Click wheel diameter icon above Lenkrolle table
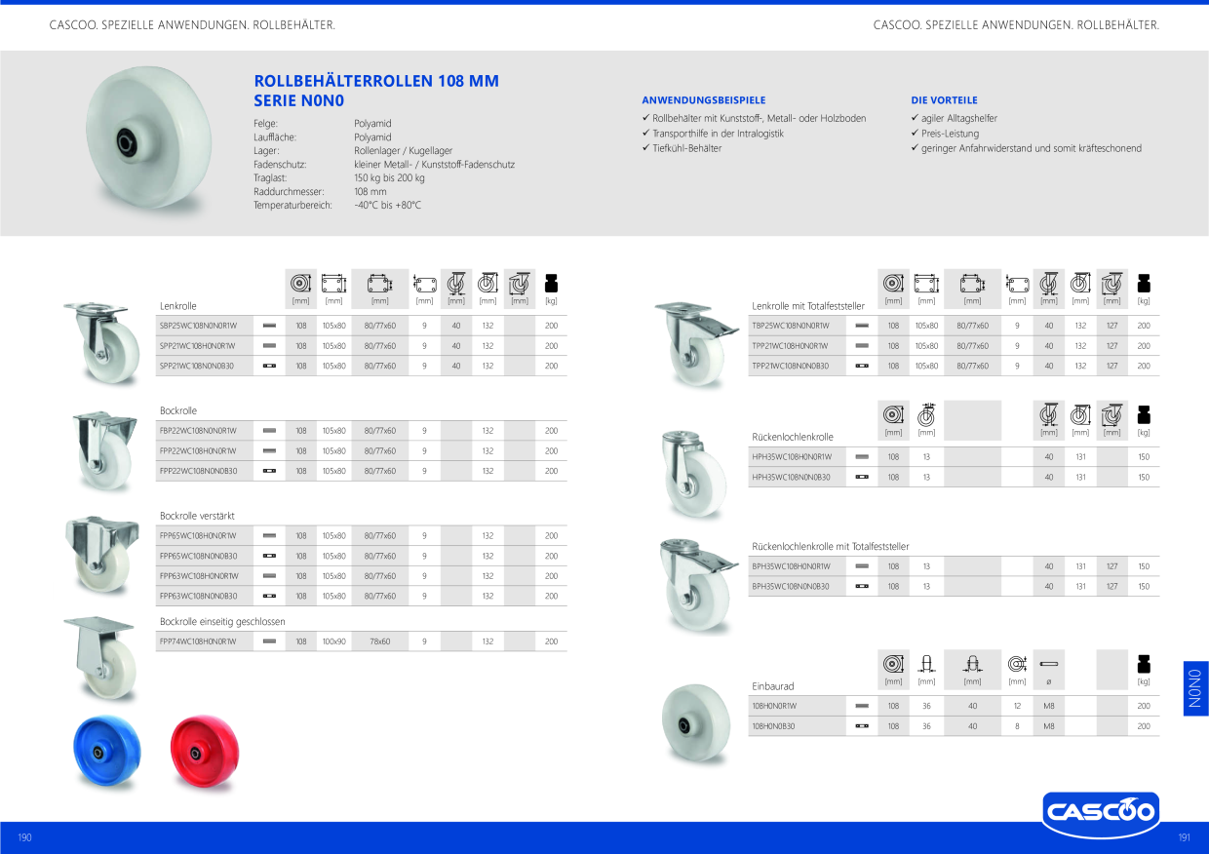 tap(301, 284)
